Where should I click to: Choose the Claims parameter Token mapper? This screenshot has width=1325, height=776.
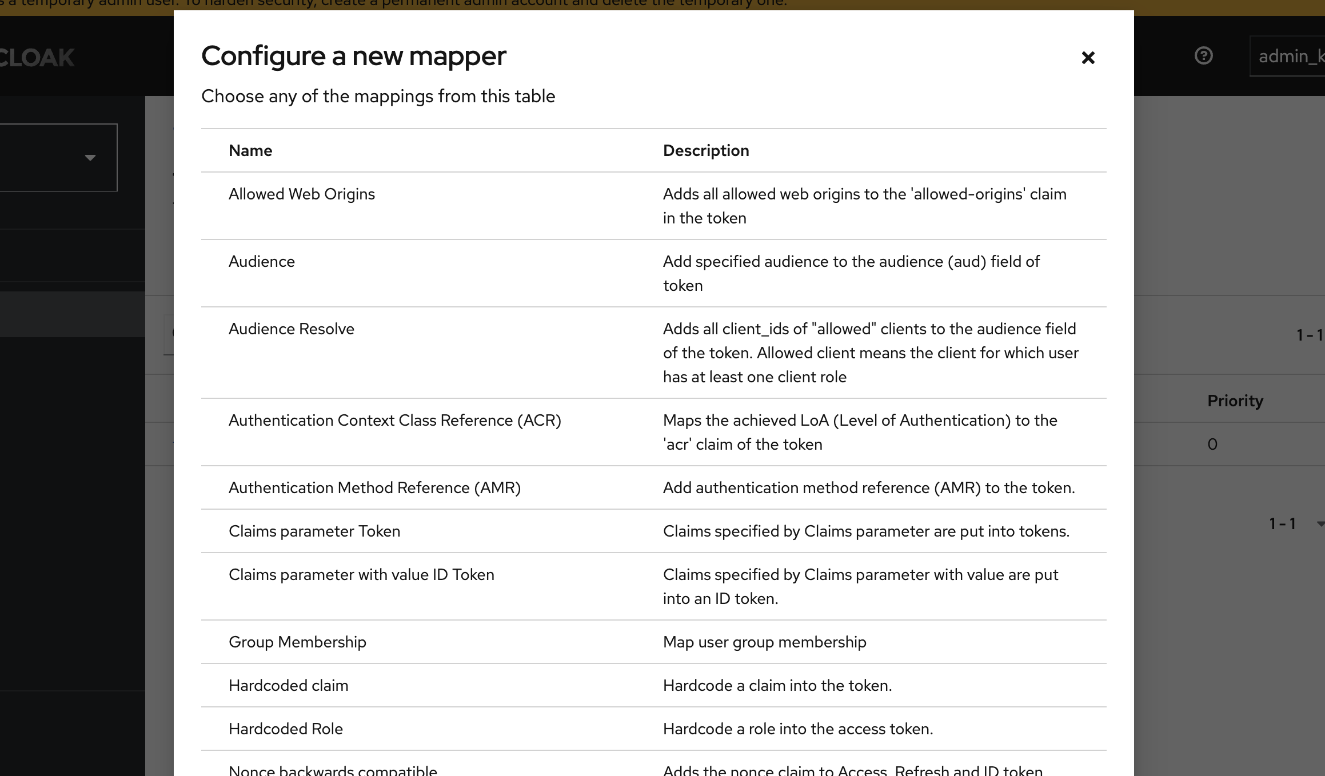click(314, 531)
